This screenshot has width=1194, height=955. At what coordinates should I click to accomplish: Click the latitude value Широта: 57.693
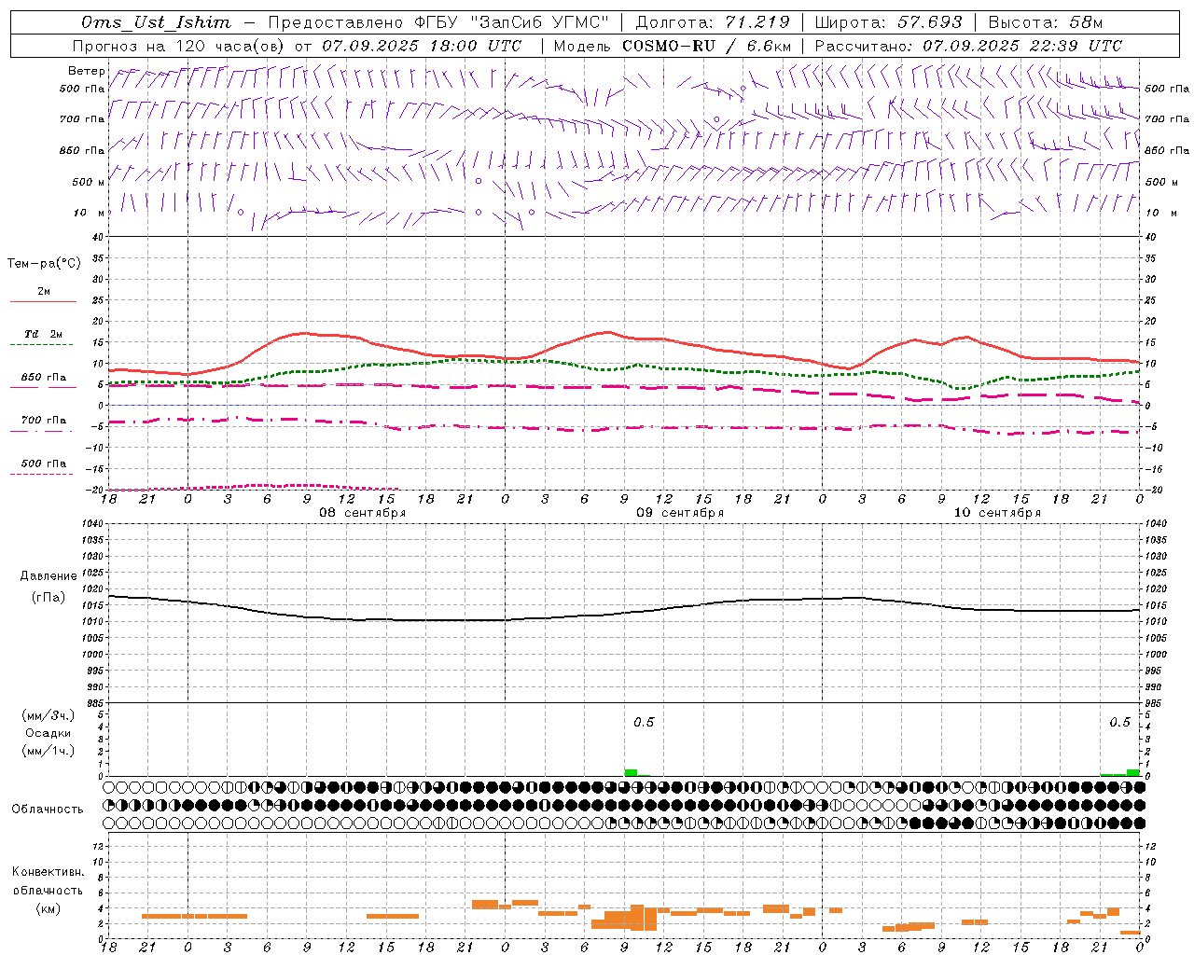(888, 22)
